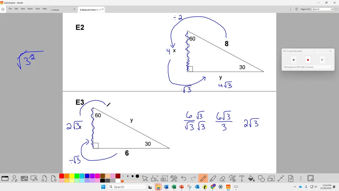This screenshot has width=339, height=191.
Task: Show hidden system tray icons
Action: tap(295, 187)
